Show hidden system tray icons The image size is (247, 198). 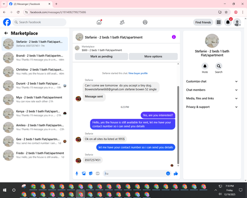pyautogui.click(x=215, y=190)
